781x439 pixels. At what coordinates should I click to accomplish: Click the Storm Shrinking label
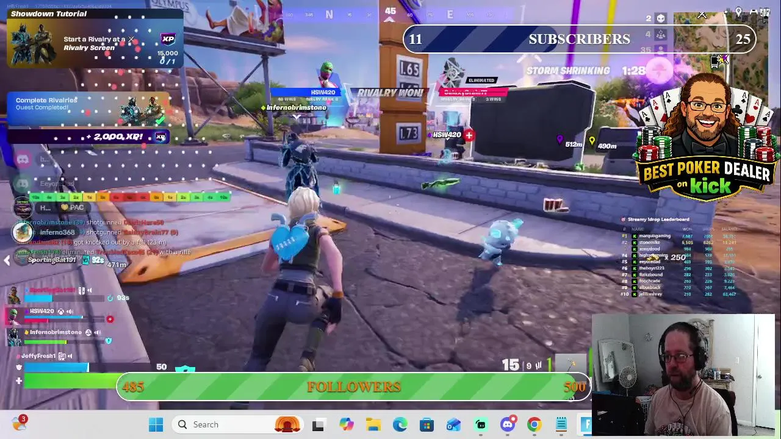pos(568,71)
